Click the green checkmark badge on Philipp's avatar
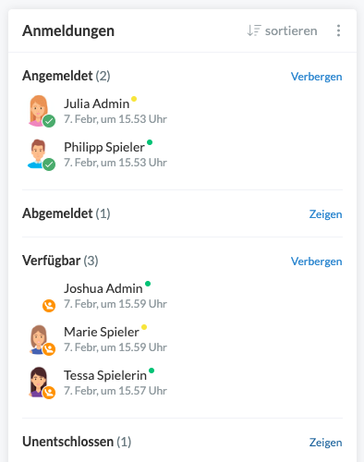This screenshot has height=462, width=364. click(x=49, y=164)
